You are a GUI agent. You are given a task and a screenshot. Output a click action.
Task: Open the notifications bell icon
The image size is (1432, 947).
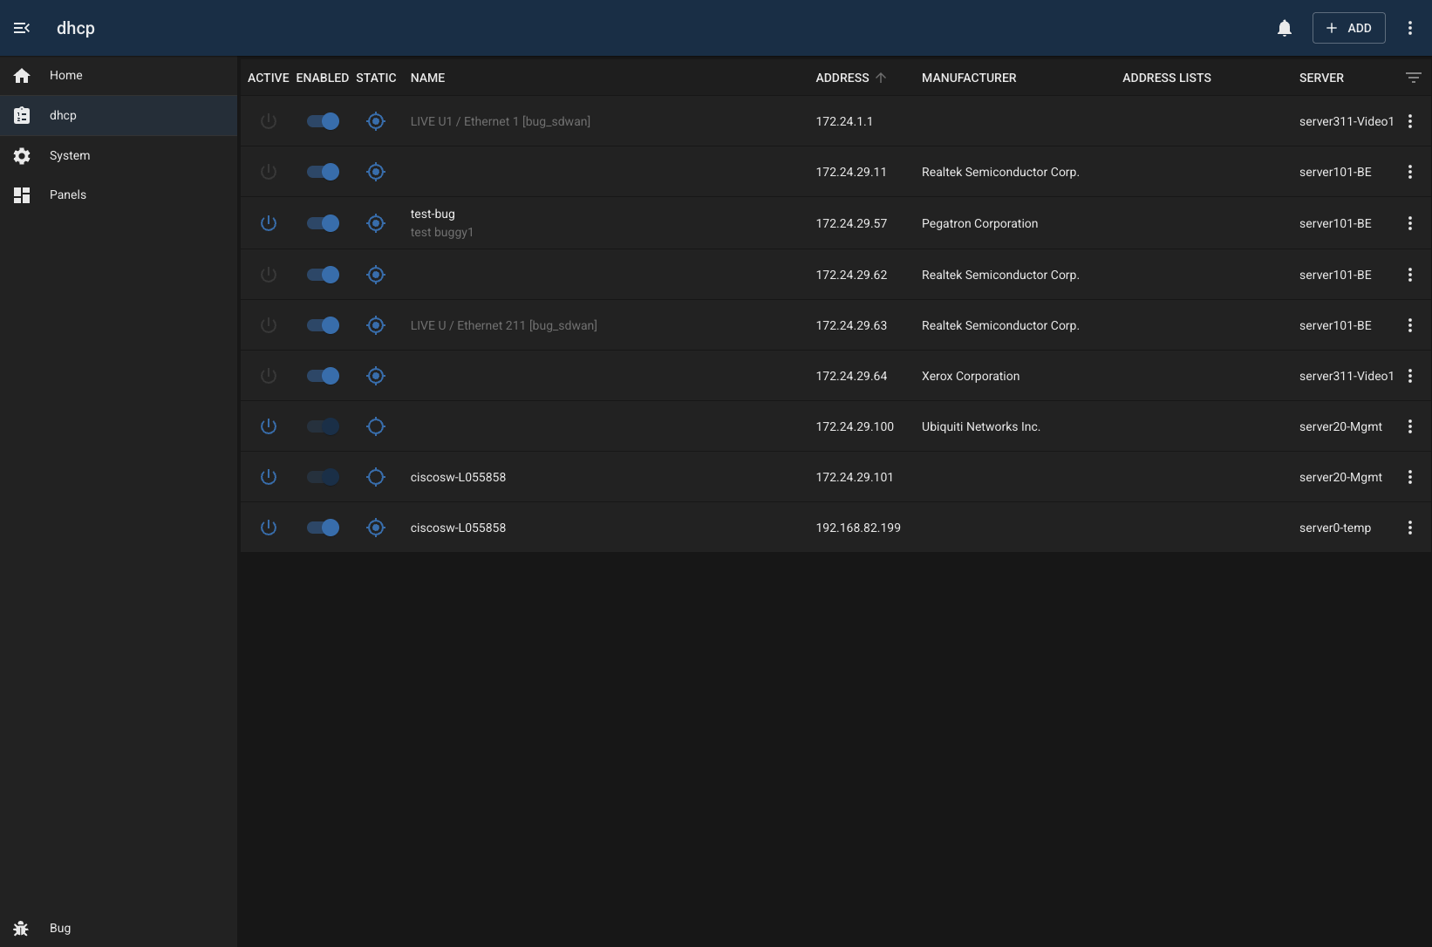coord(1285,27)
